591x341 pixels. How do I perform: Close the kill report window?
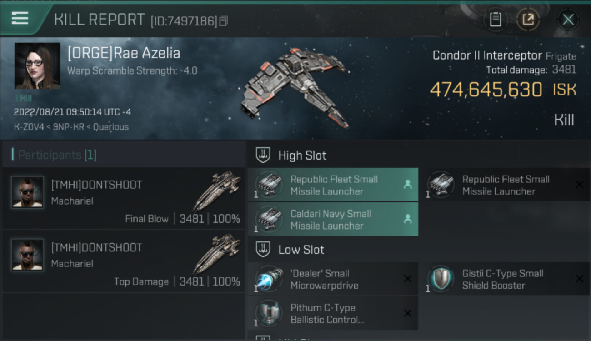(x=568, y=19)
